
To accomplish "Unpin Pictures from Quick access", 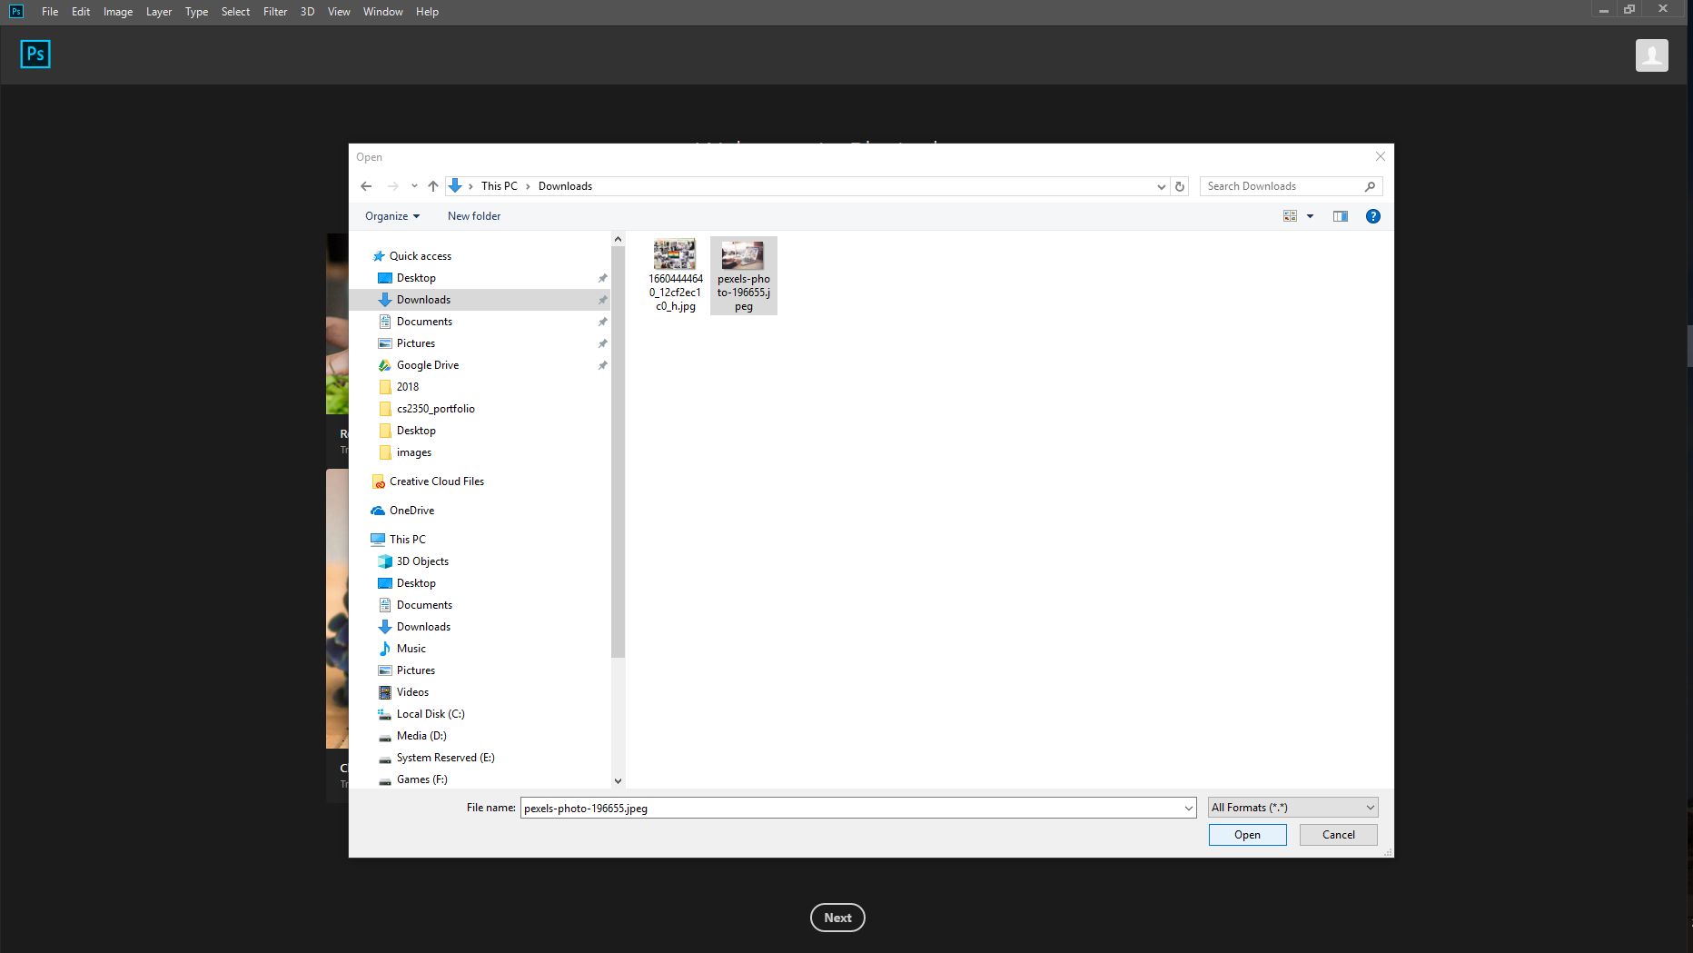I will [x=603, y=342].
